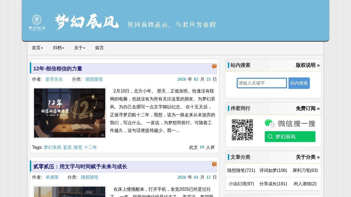
Task: Expand the 首页 dropdown menu
Action: pos(37,48)
